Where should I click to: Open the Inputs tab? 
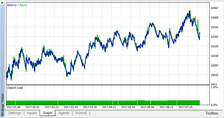click(x=32, y=113)
